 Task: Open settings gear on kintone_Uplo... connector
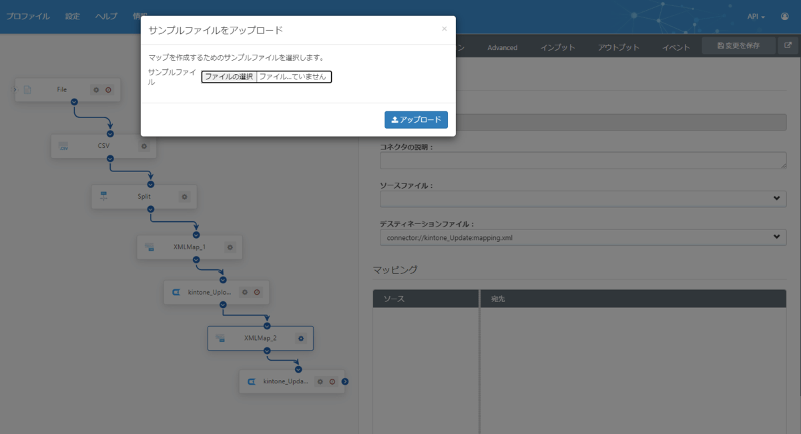coord(245,292)
